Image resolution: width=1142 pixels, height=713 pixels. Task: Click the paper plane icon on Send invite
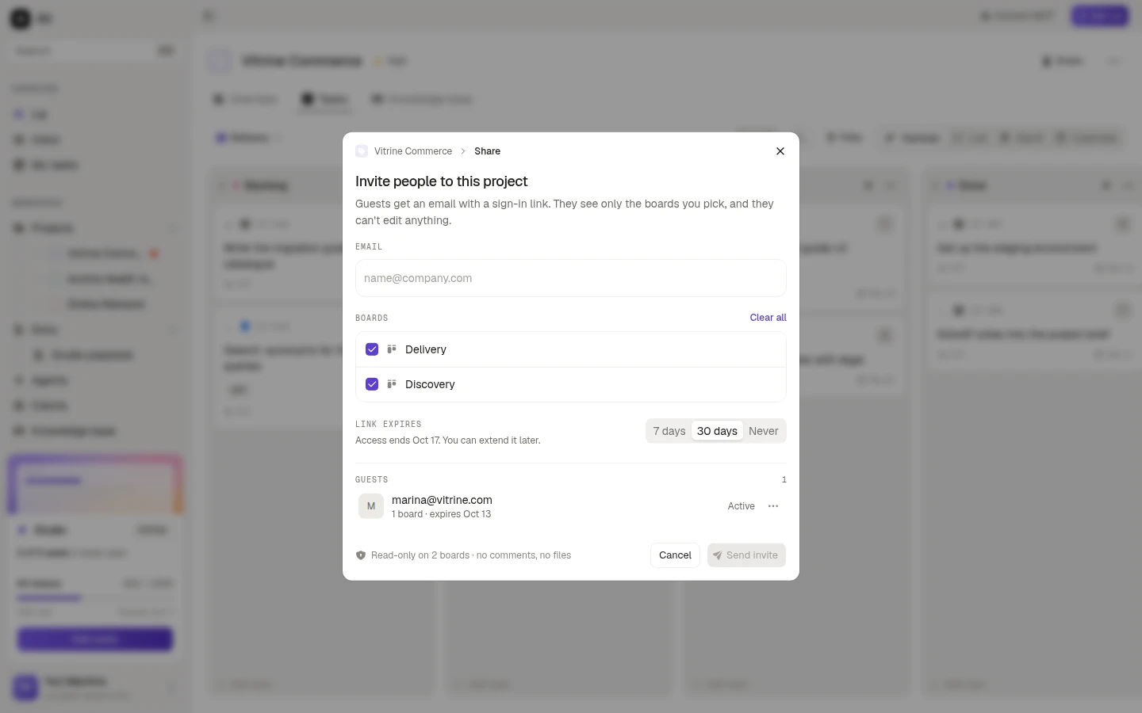(717, 555)
